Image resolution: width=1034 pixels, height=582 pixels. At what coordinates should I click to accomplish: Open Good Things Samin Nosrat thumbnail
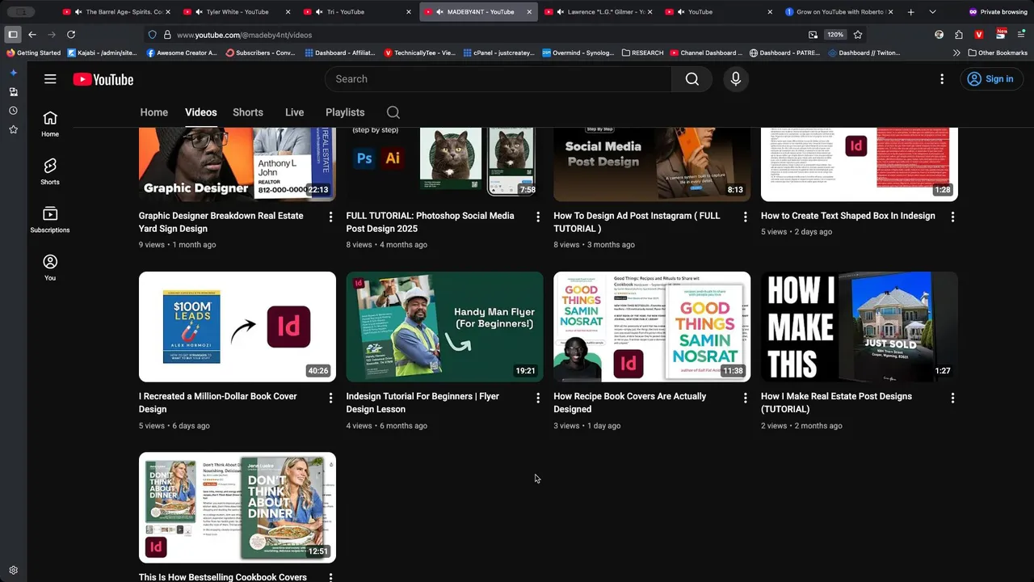652,327
